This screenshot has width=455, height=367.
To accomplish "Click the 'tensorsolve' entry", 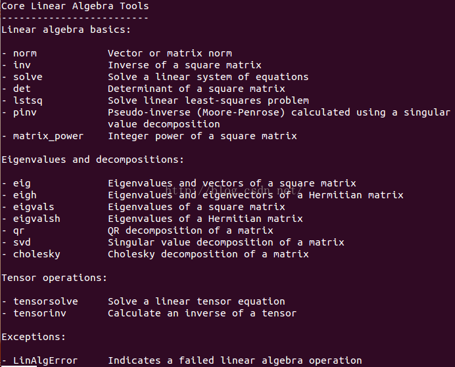I will 45,301.
